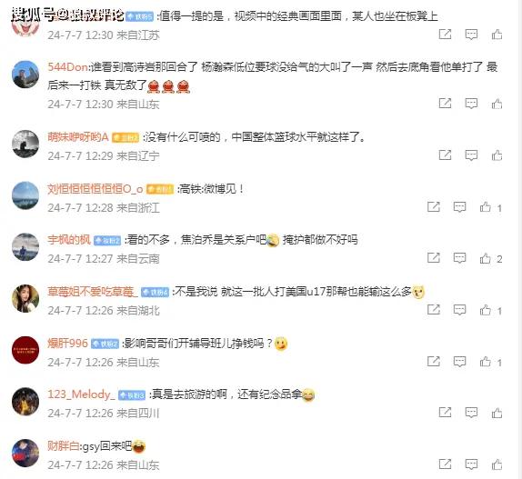This screenshot has height=479, width=522.
Task: Open 123_Melody_ username link
Action: pyautogui.click(x=81, y=394)
